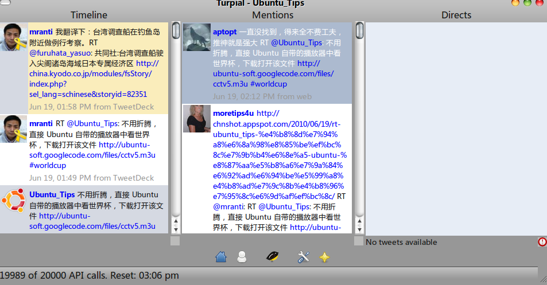Click the yellow star icon

(x=325, y=257)
